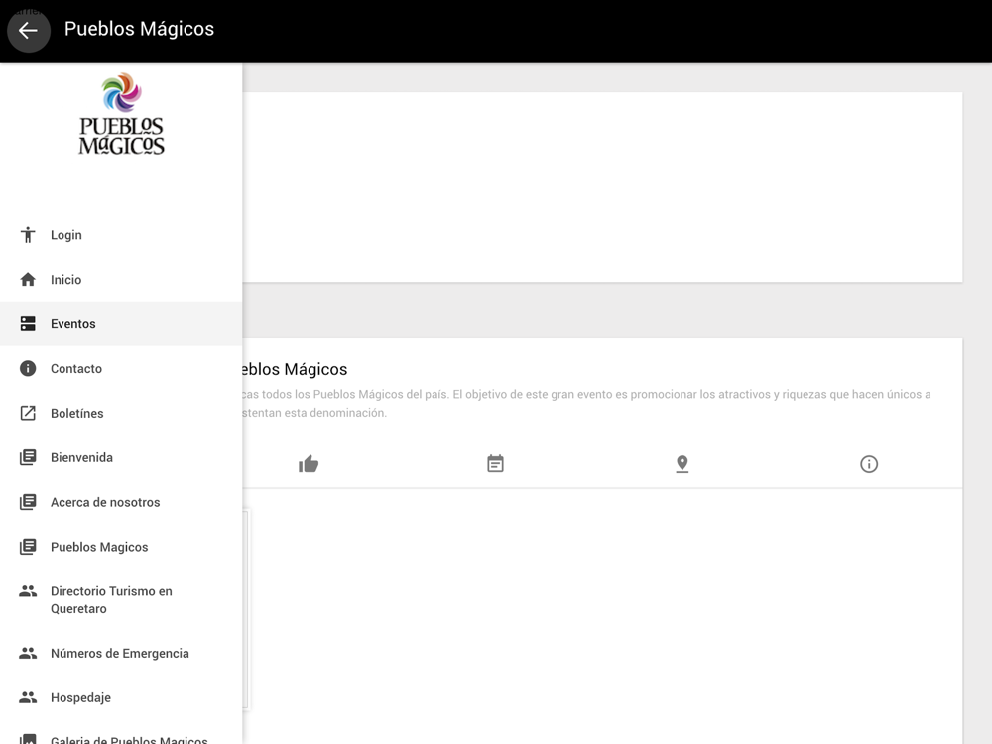Image resolution: width=992 pixels, height=744 pixels.
Task: Open Galeria de Pueblos Magicos
Action: point(121,734)
